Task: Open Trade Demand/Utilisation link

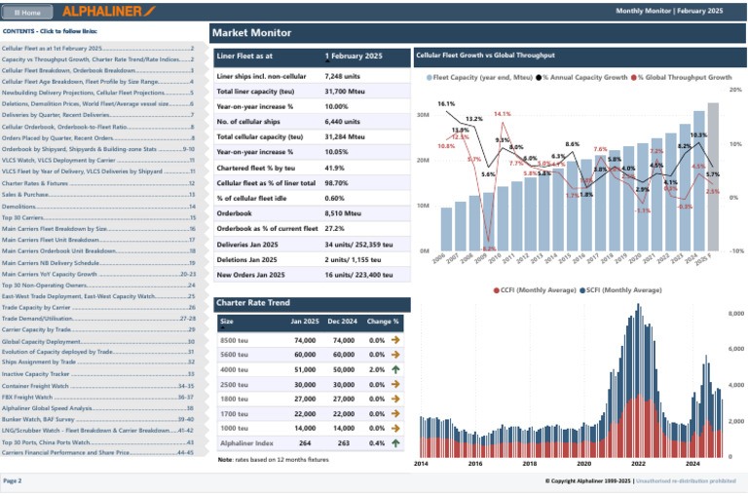Action: [97, 319]
